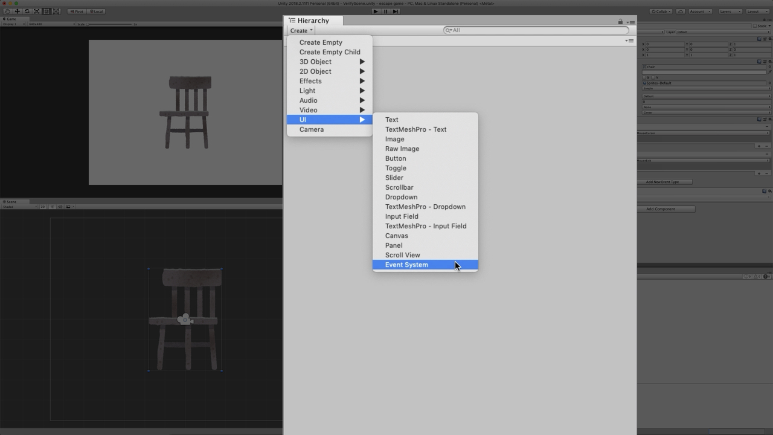
Task: Toggle the Static checkbox
Action: click(x=755, y=26)
